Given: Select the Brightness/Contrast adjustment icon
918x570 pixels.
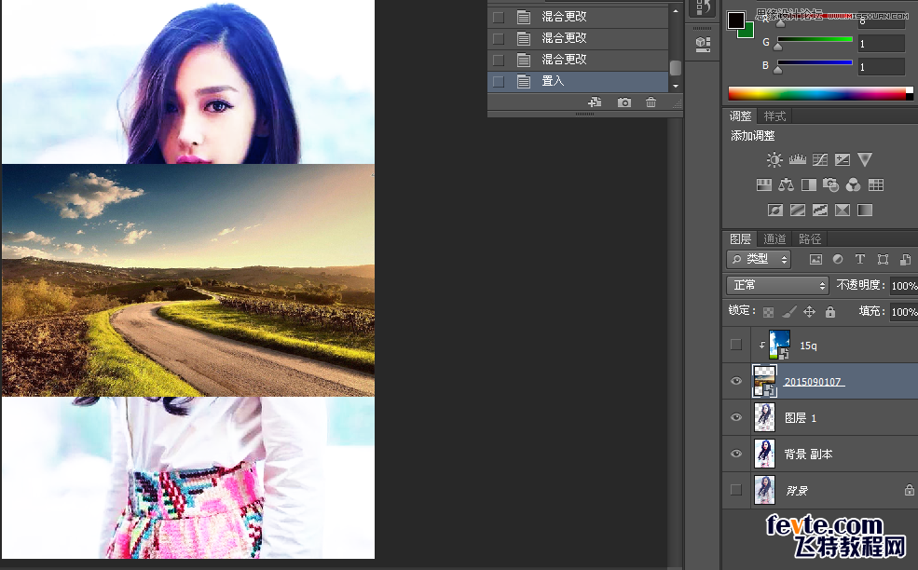Looking at the screenshot, I should click(x=774, y=159).
